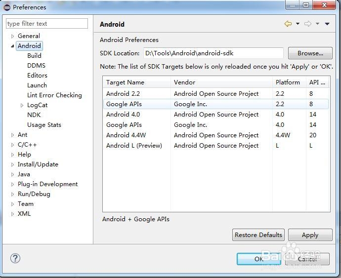Viewport: 341px width, 278px height.
Task: Select the Android L (Preview) row
Action: 216,146
